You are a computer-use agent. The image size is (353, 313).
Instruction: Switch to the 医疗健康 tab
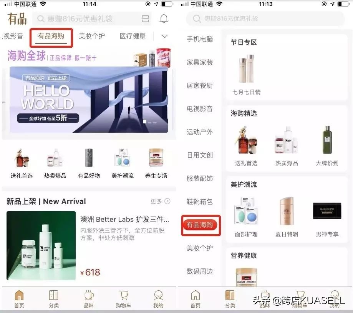tap(133, 36)
